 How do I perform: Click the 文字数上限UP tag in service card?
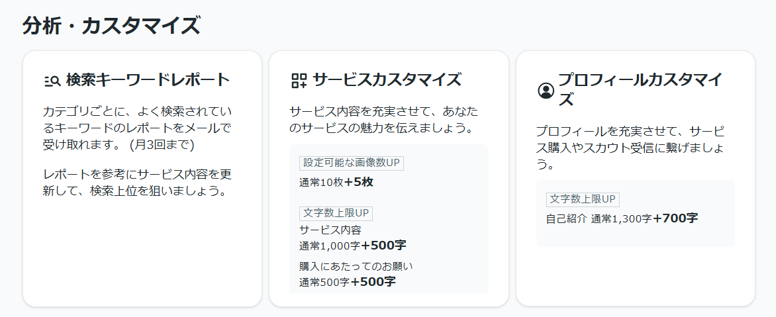(336, 213)
